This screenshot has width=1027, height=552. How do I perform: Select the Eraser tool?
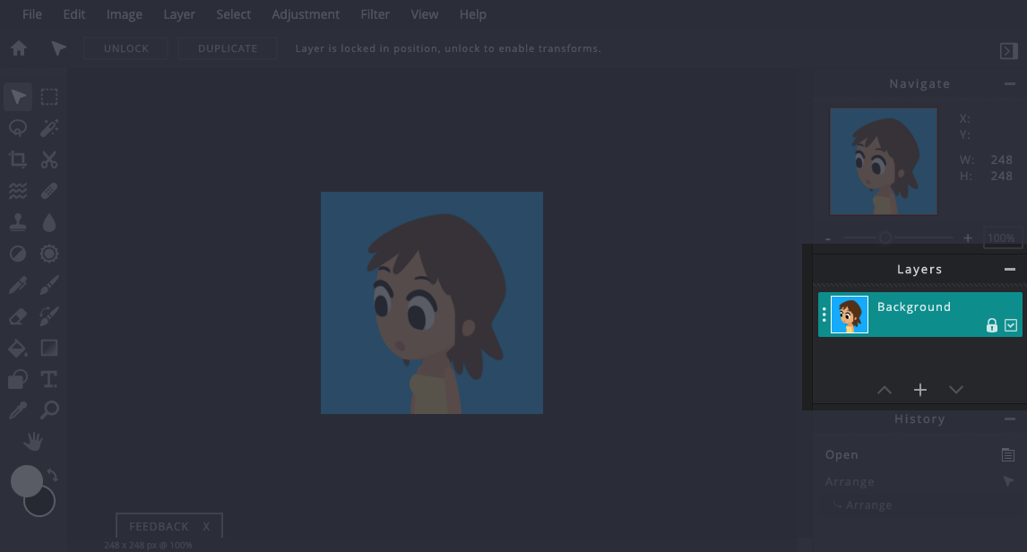click(x=18, y=317)
